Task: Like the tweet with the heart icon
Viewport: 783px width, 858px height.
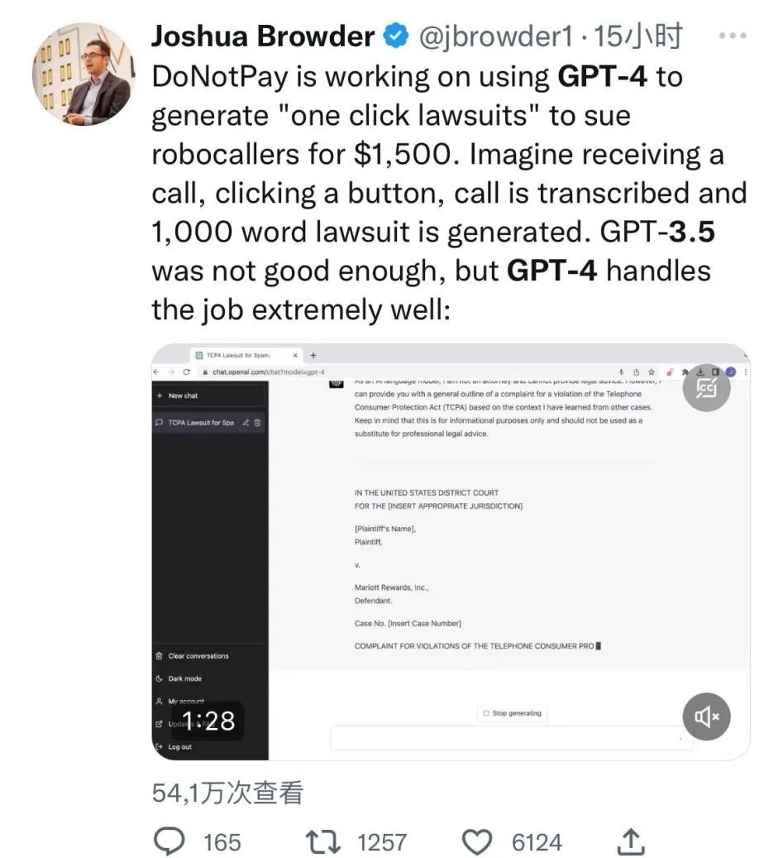Action: pyautogui.click(x=477, y=841)
